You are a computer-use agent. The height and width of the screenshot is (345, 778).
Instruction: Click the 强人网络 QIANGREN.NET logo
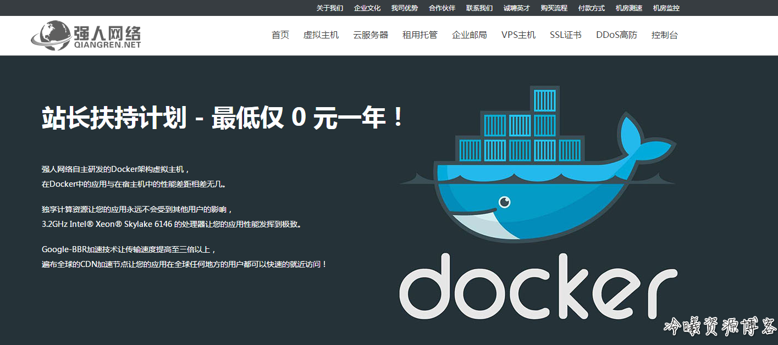tap(86, 35)
